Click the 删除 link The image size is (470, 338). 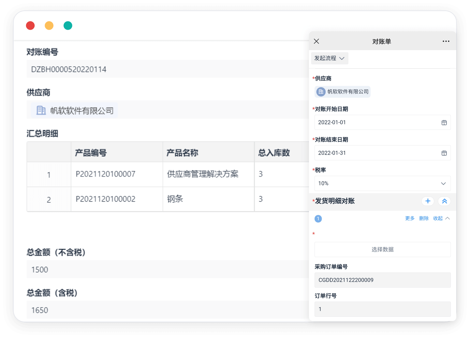[x=424, y=218]
